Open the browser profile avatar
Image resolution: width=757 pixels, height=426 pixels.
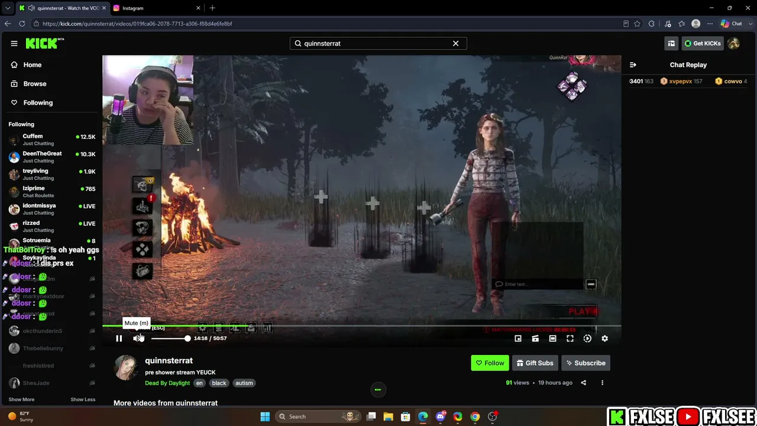[x=696, y=24]
